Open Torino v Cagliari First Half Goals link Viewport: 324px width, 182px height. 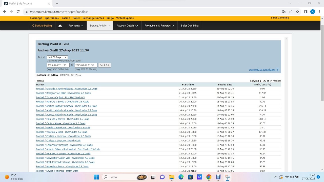click(60, 97)
